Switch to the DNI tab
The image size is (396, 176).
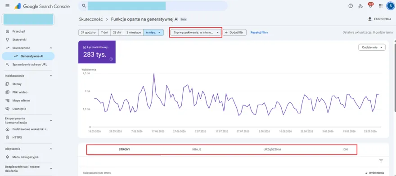pyautogui.click(x=346, y=150)
